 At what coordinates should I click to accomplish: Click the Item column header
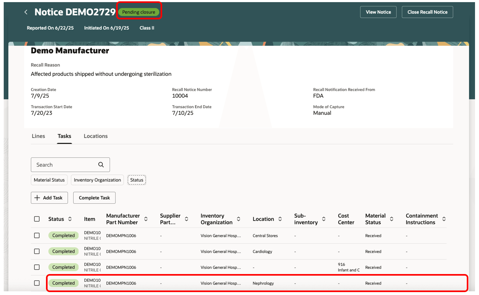coord(90,219)
